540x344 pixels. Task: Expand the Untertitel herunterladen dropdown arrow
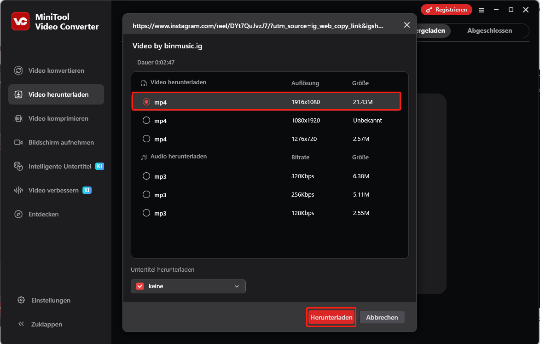click(x=237, y=286)
